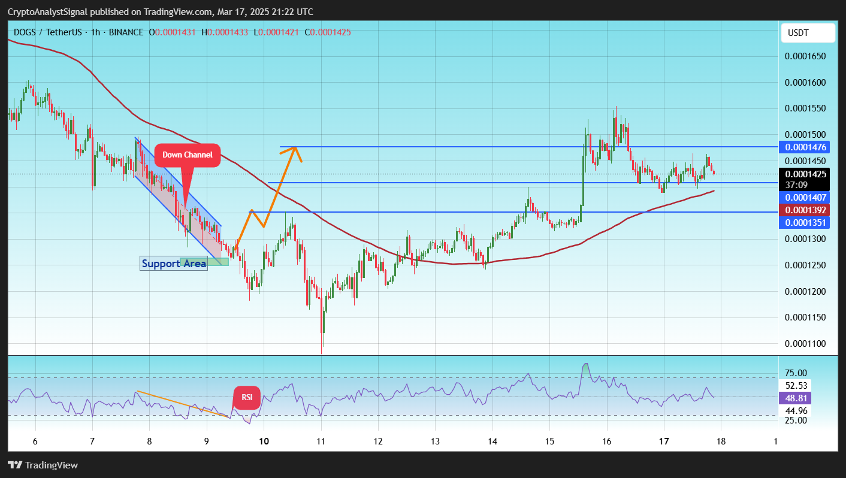The height and width of the screenshot is (478, 846).
Task: Click the 0.0001600 price axis label
Action: pyautogui.click(x=806, y=83)
